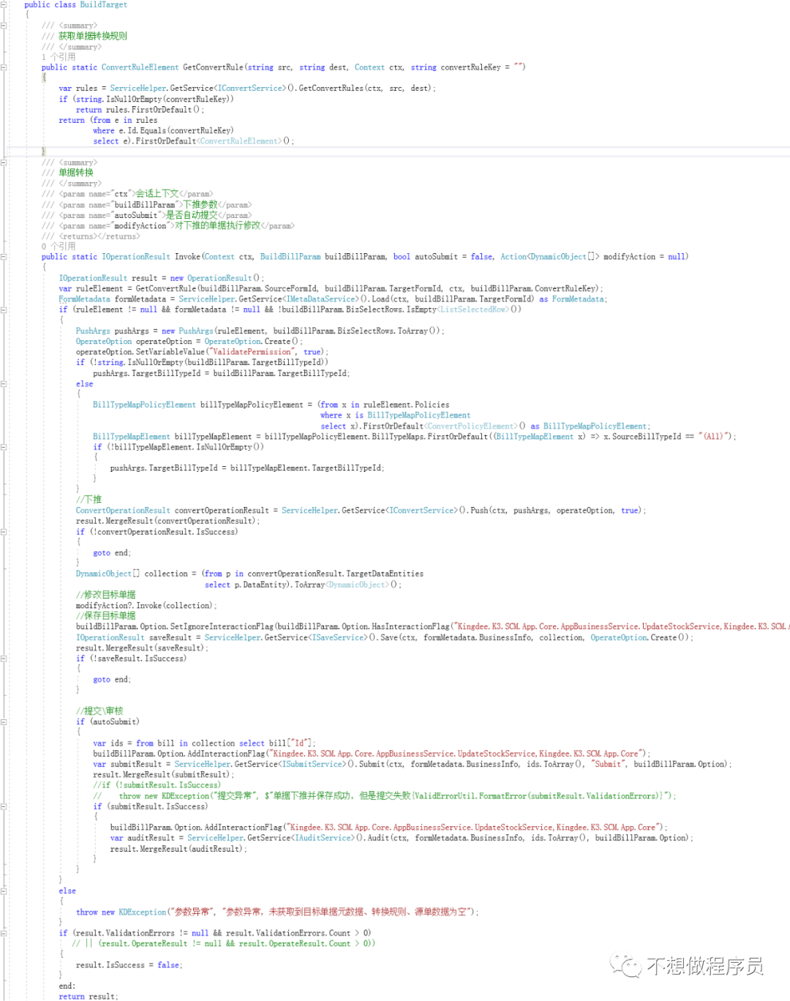Collapse the if (ruleElement != null) block
This screenshot has width=790, height=1001.
point(4,310)
